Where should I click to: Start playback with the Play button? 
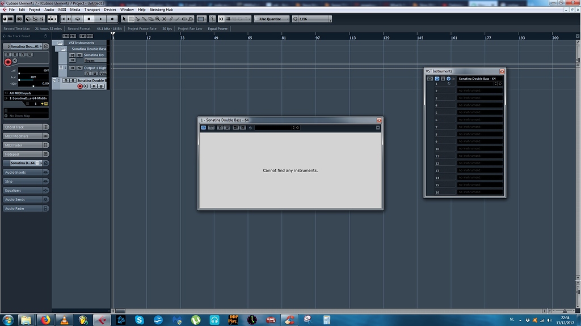(x=101, y=19)
